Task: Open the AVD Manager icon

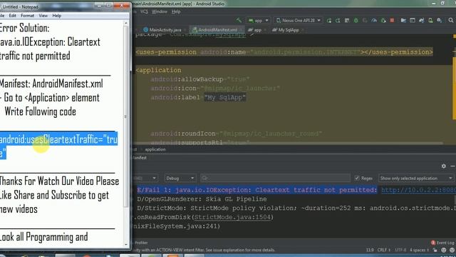Action: [x=430, y=21]
